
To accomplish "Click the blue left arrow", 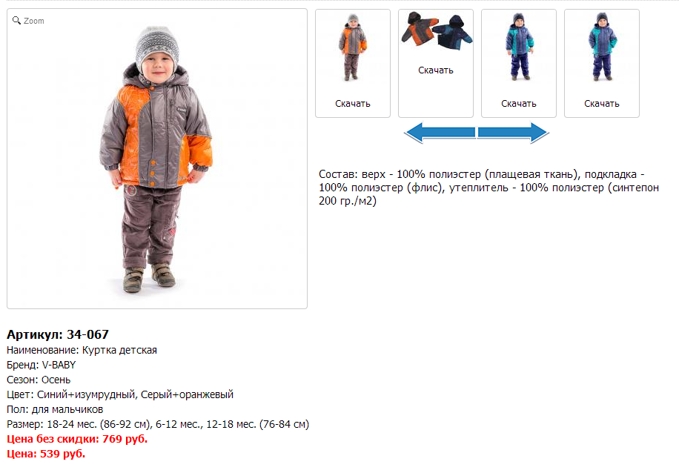I will pos(440,133).
